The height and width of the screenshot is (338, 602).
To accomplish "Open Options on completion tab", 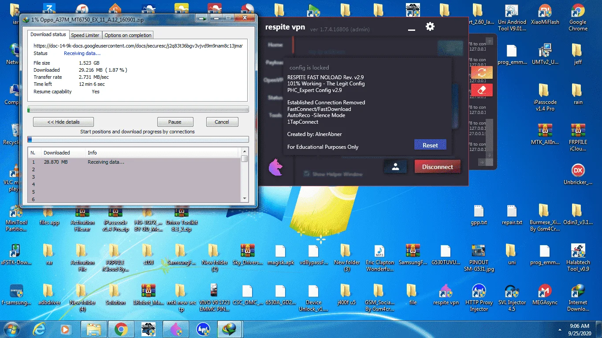I will pyautogui.click(x=128, y=35).
